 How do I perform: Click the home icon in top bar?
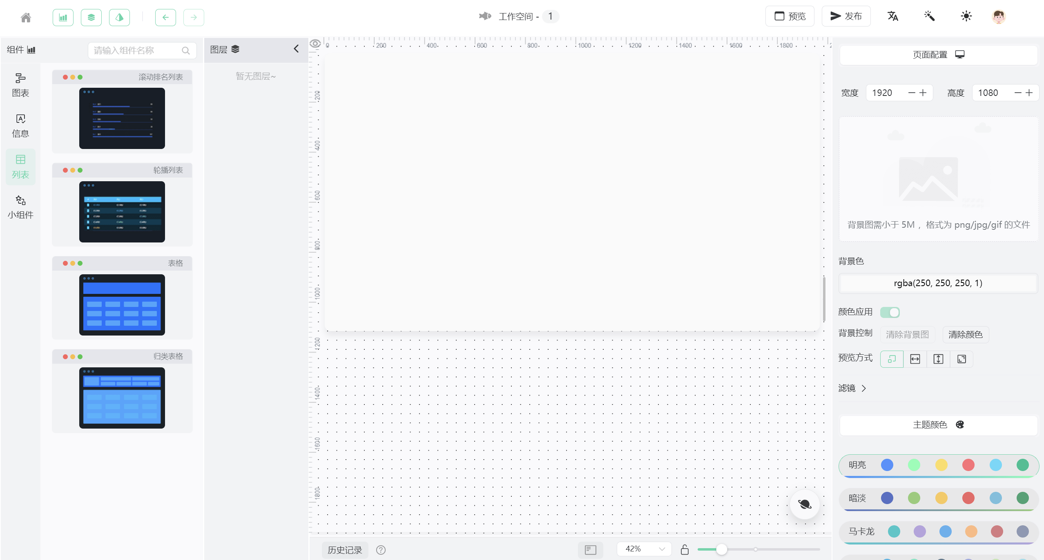click(26, 17)
